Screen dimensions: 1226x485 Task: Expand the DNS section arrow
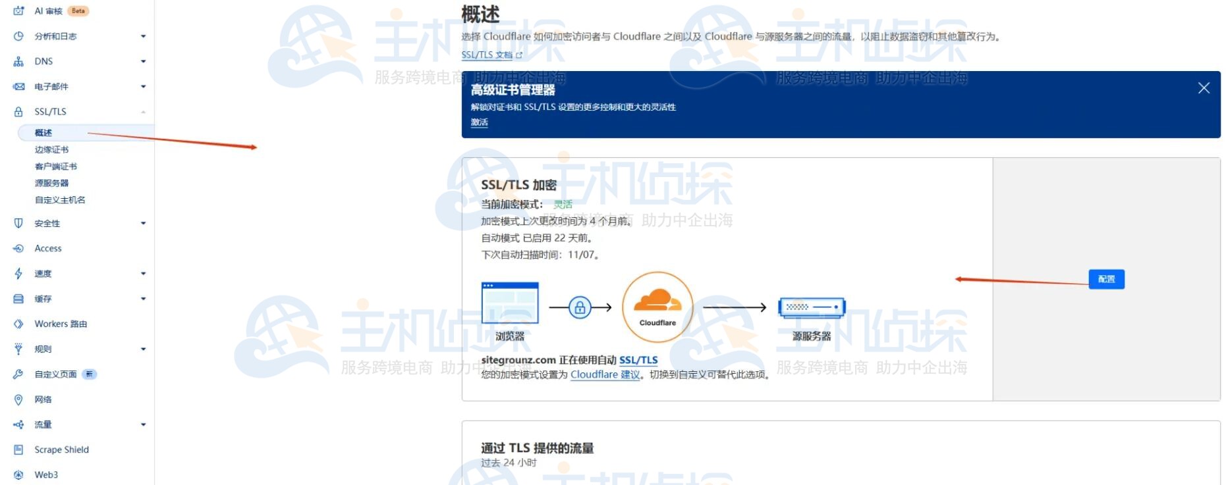(143, 62)
